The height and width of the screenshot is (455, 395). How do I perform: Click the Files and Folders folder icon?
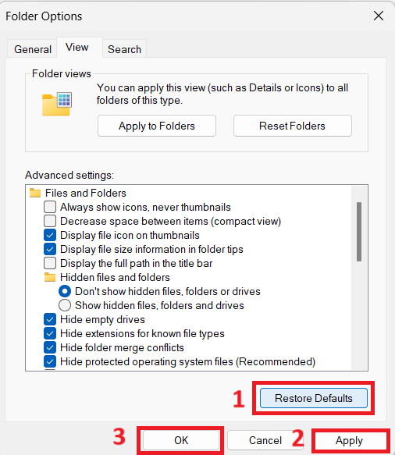pyautogui.click(x=35, y=193)
